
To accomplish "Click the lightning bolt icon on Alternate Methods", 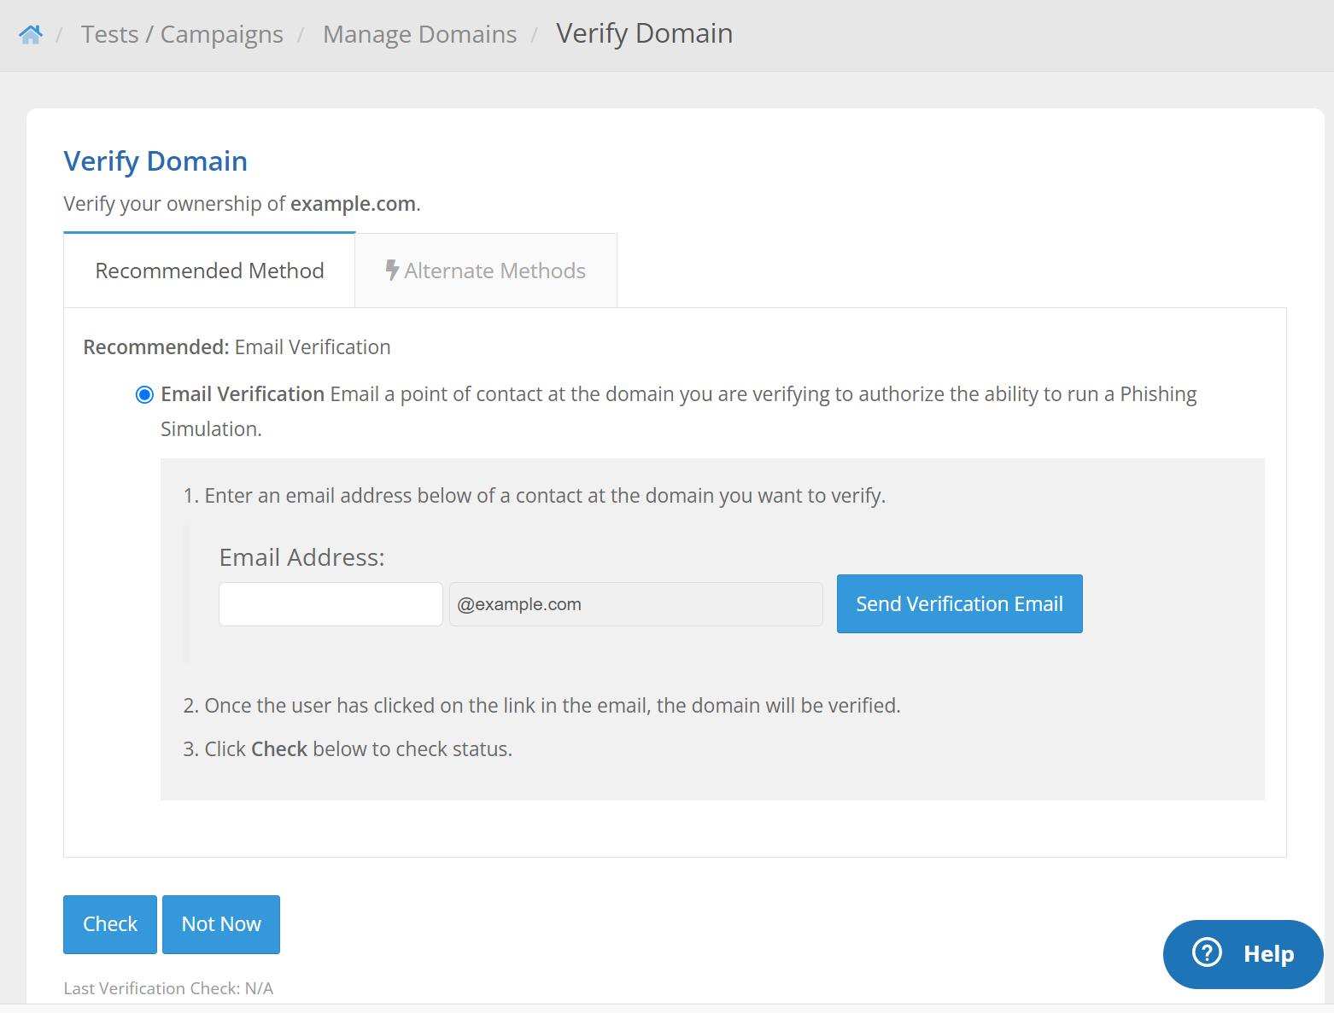I will coord(392,271).
